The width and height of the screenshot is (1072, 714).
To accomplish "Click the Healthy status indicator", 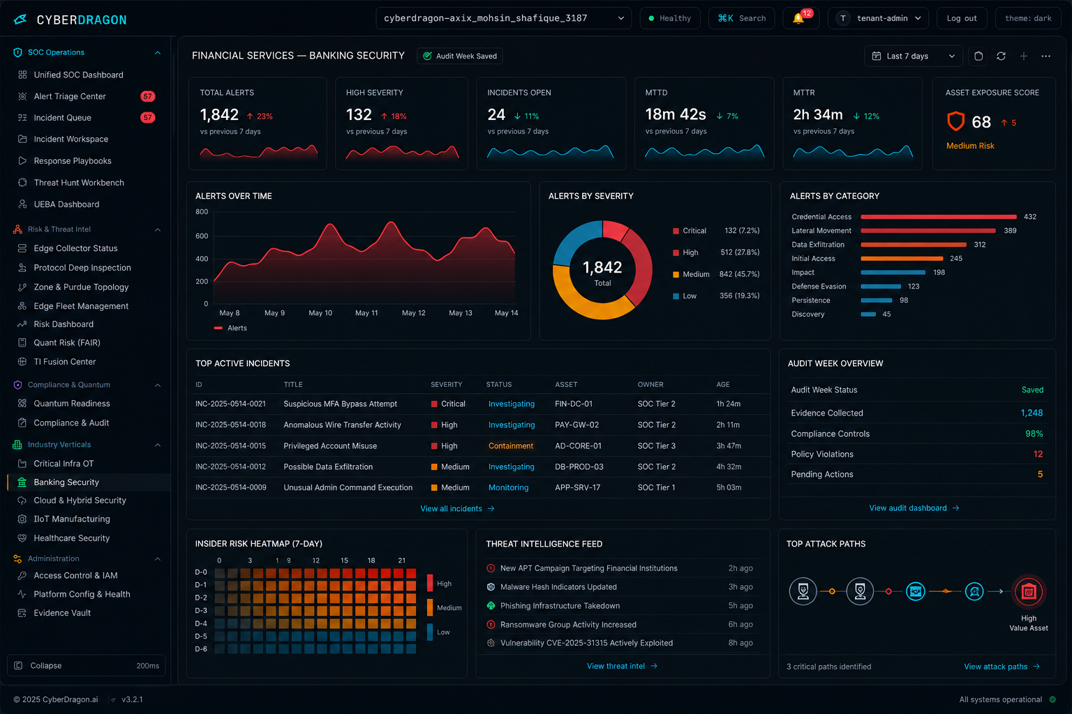I will (x=669, y=18).
